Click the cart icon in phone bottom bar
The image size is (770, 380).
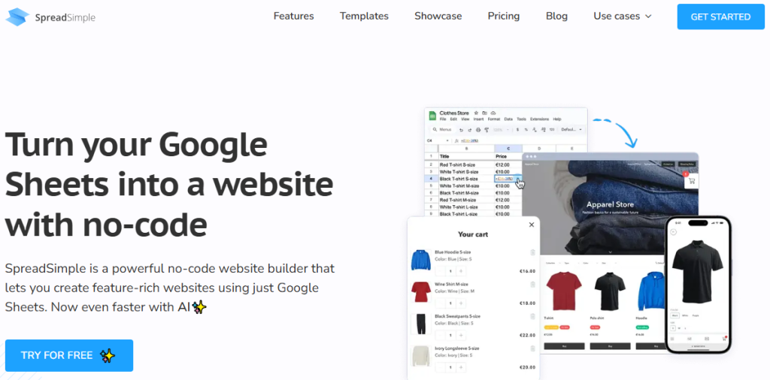coord(723,339)
